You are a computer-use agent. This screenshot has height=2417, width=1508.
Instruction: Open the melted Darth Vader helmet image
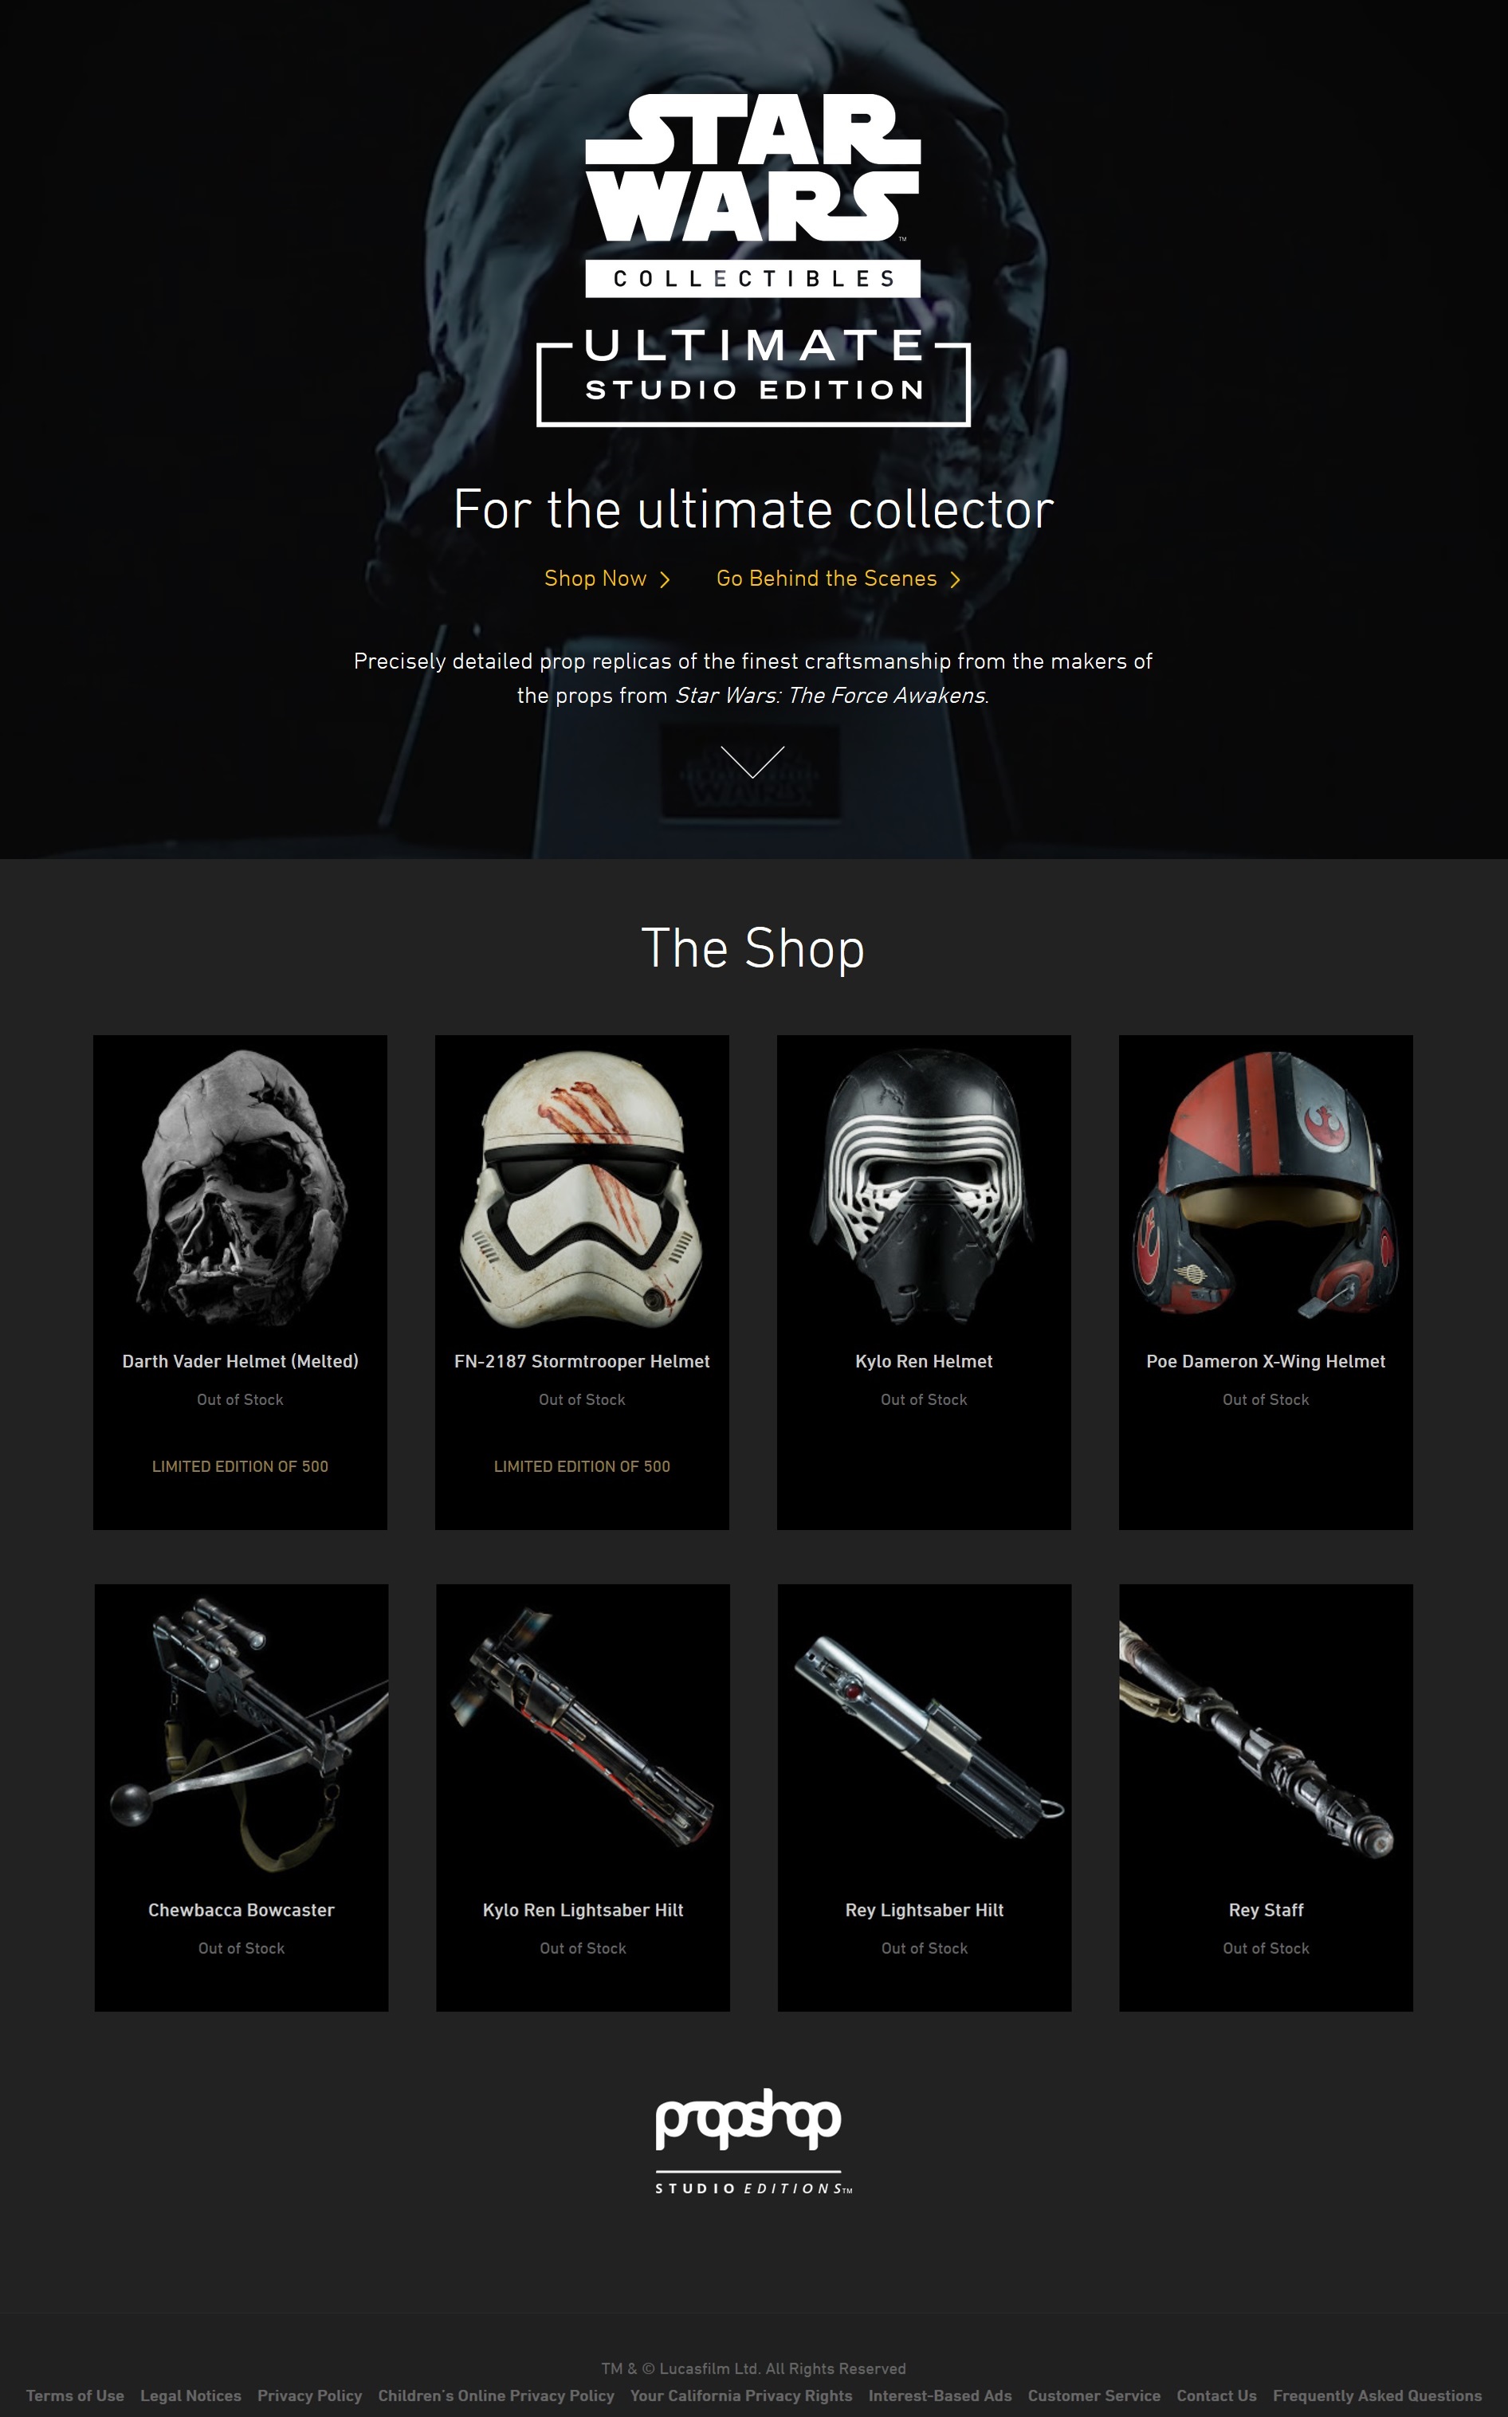(x=241, y=1187)
